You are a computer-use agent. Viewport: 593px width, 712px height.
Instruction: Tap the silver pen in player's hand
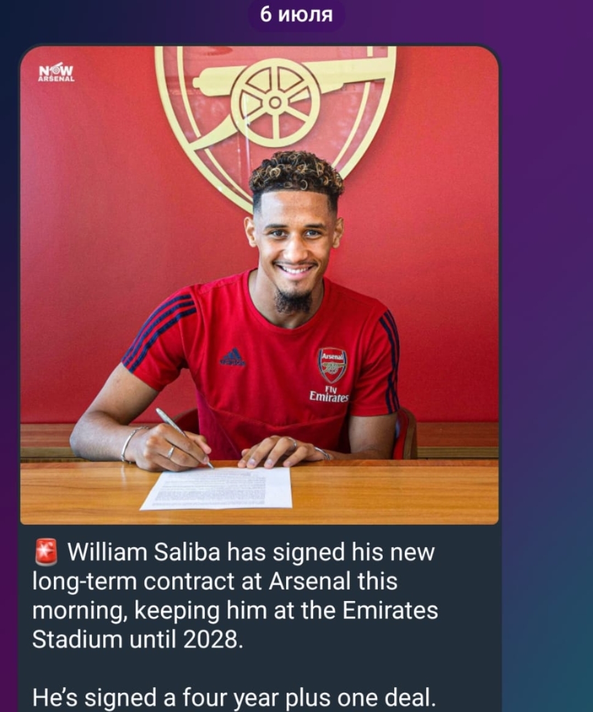tap(183, 437)
